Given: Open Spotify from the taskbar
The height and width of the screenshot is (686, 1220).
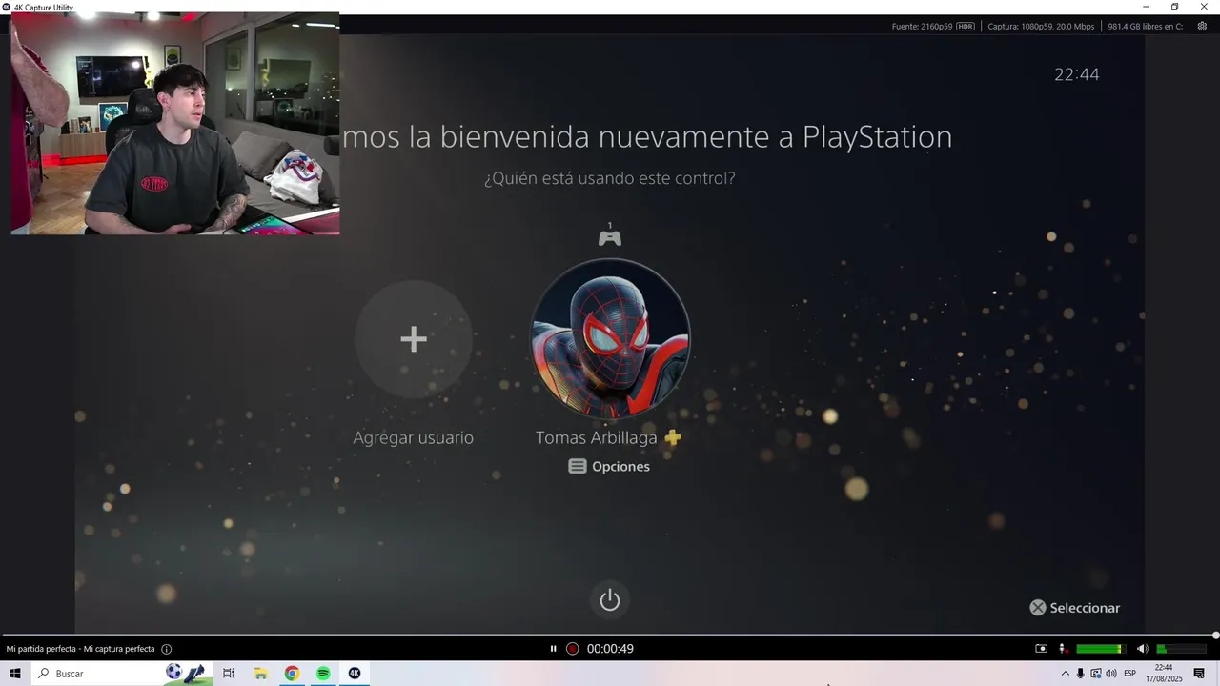Looking at the screenshot, I should pyautogui.click(x=323, y=674).
